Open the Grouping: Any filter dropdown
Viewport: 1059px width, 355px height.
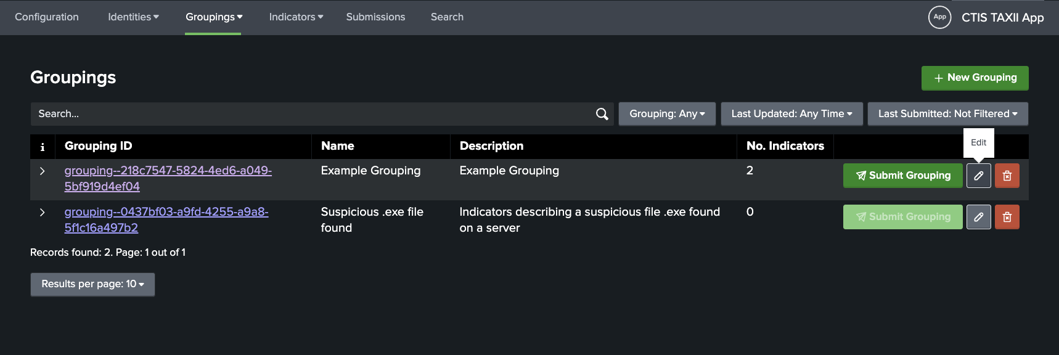(667, 114)
